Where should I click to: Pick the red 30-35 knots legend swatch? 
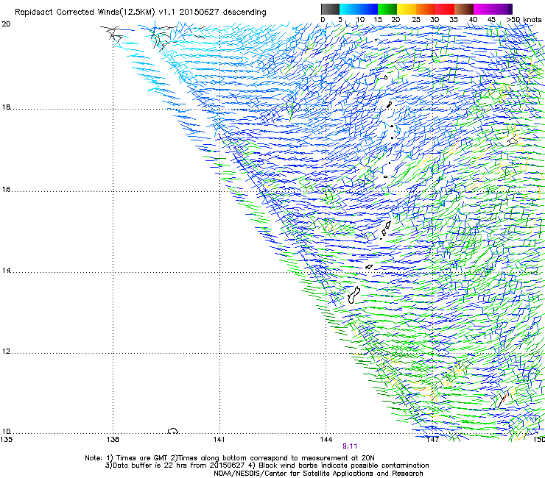coord(445,9)
